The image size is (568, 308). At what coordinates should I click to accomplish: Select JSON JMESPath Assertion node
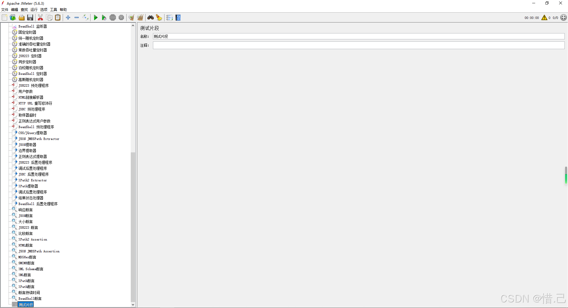click(x=39, y=251)
